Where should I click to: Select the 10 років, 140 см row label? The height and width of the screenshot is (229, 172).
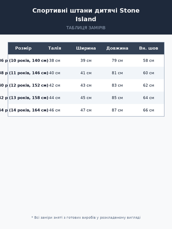(x=23, y=60)
